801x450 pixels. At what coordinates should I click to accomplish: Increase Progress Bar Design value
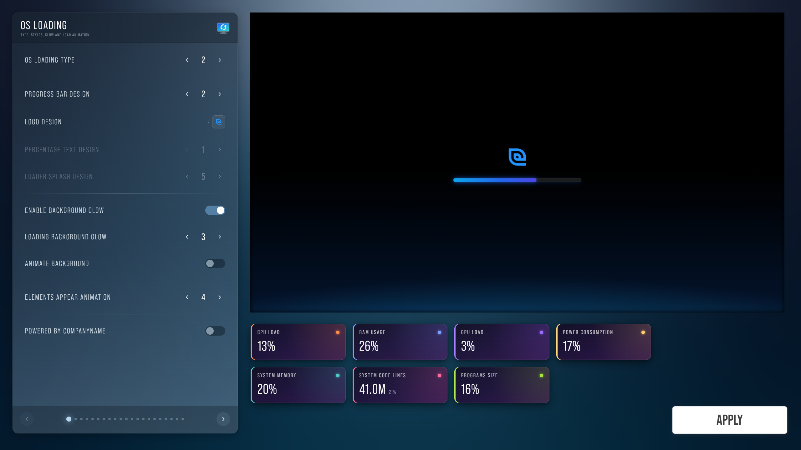(220, 94)
